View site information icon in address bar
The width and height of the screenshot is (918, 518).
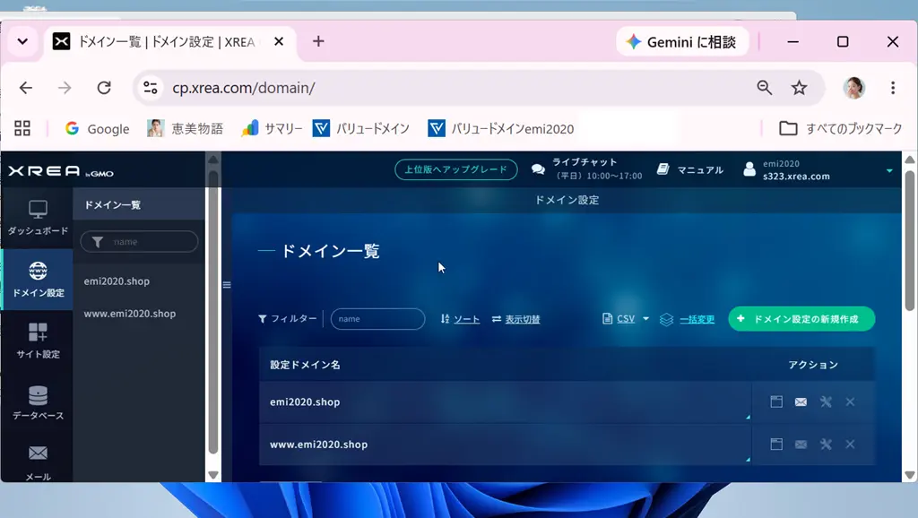(151, 88)
